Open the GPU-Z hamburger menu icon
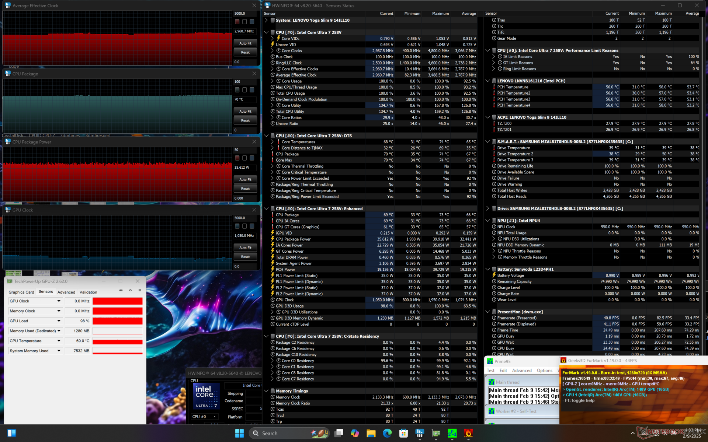 [x=140, y=291]
